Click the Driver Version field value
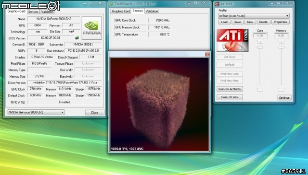The width and height of the screenshot is (308, 175). point(64,82)
